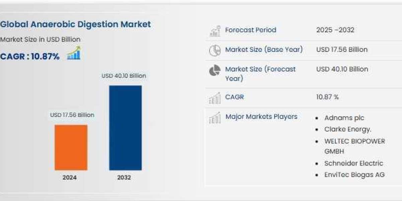The width and height of the screenshot is (402, 201).
Task: Select the 2032 axis label
Action: 124,178
